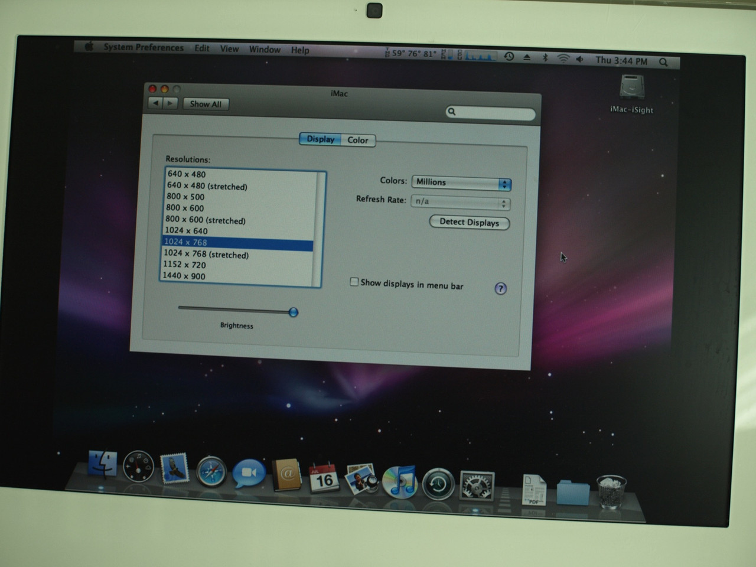Open the View menu
Image resolution: width=756 pixels, height=567 pixels.
click(229, 49)
